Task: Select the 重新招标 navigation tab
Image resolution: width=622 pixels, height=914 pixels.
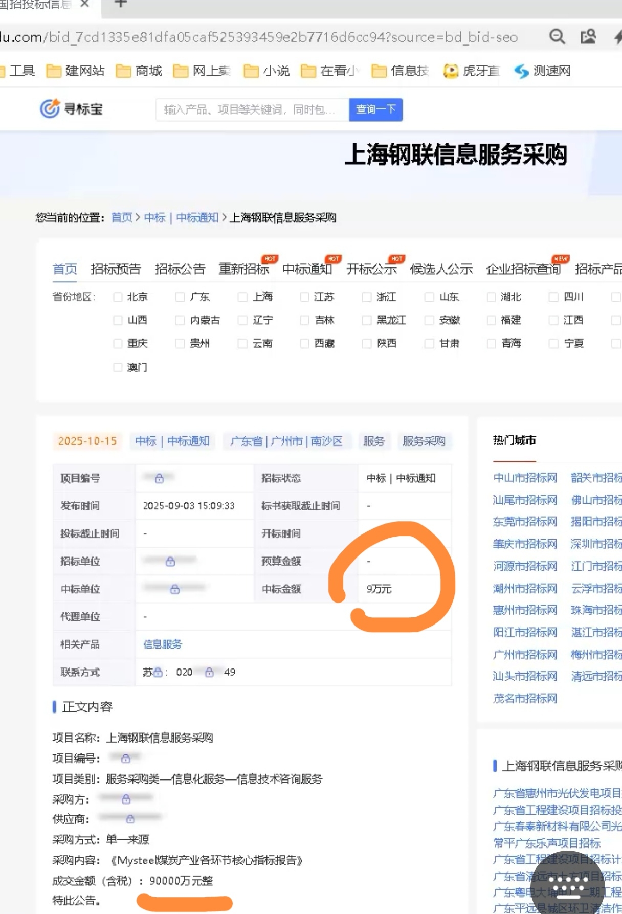Action: pos(244,269)
